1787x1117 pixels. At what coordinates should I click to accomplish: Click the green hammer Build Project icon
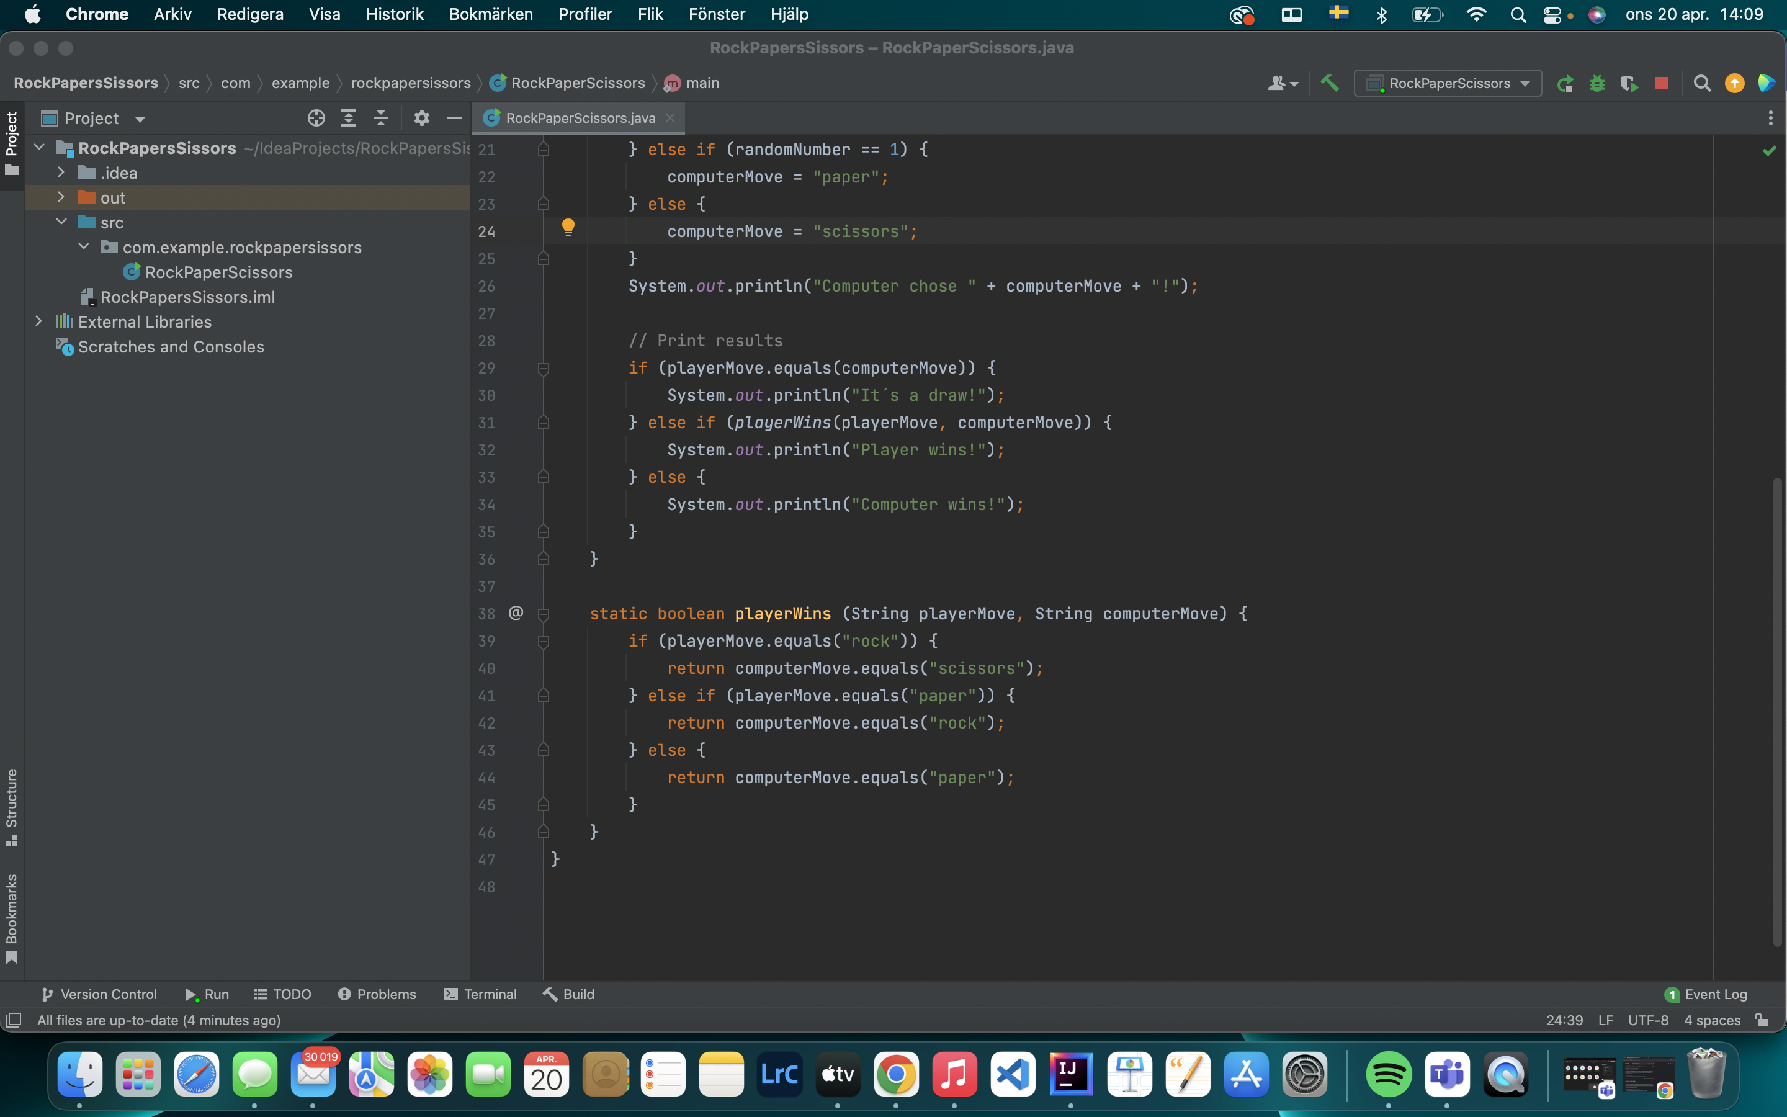tap(1329, 83)
